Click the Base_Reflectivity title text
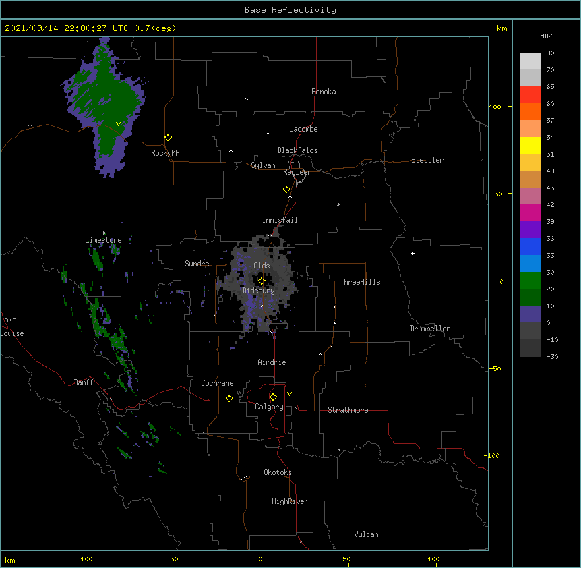This screenshot has height=568, width=581. coord(290,10)
